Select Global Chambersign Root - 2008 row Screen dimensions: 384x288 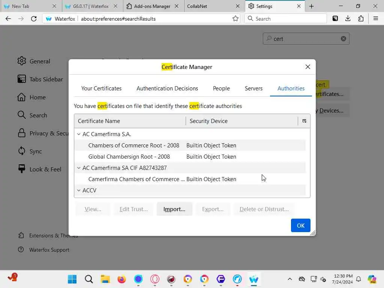190,157
